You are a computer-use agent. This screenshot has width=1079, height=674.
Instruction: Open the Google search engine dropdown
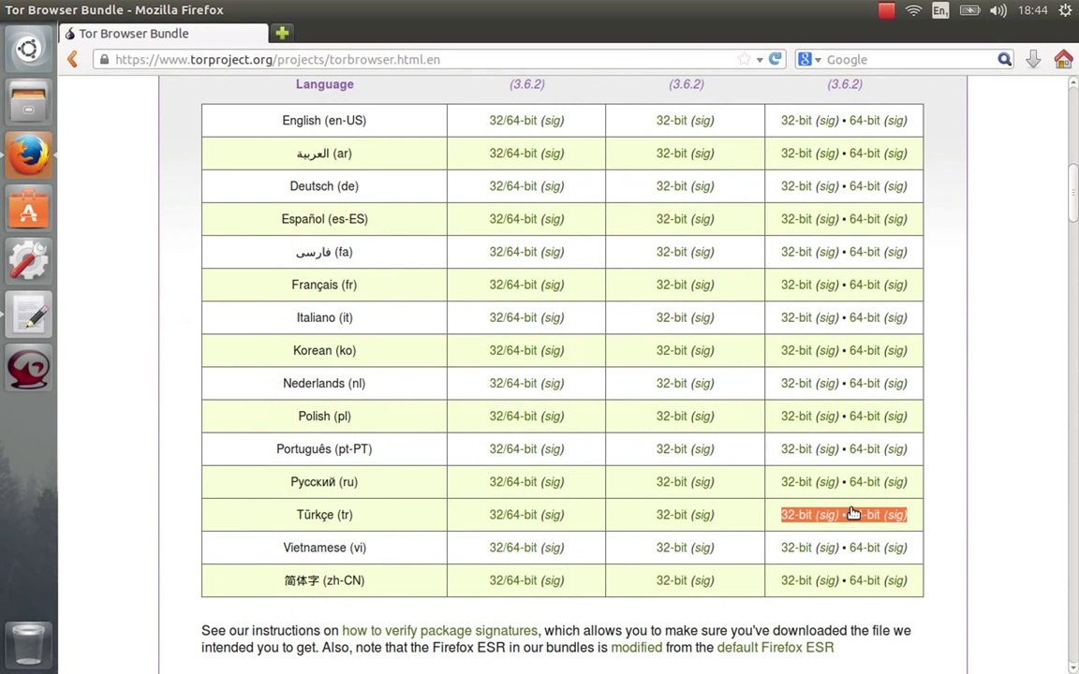tap(810, 59)
